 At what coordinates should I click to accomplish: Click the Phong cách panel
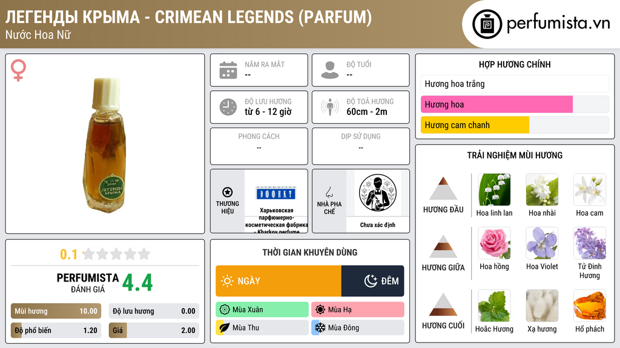coord(259,146)
